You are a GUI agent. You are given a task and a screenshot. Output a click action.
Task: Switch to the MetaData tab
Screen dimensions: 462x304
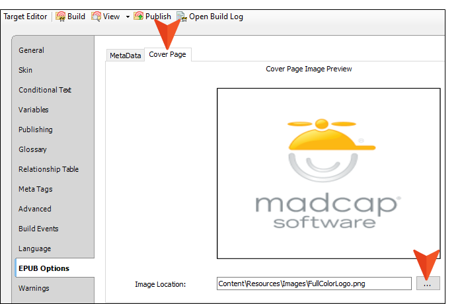[x=125, y=56]
